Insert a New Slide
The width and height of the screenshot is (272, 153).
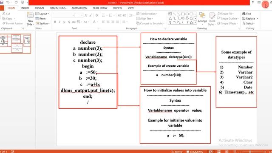click(30, 19)
